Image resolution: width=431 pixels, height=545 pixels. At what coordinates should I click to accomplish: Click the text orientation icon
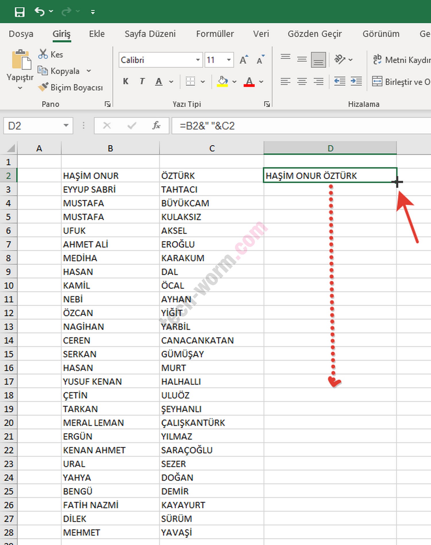click(x=340, y=60)
